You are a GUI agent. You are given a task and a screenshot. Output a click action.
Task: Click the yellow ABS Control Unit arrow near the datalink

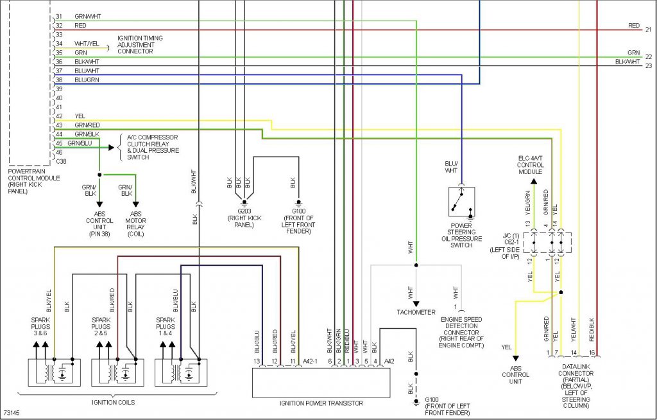[516, 358]
